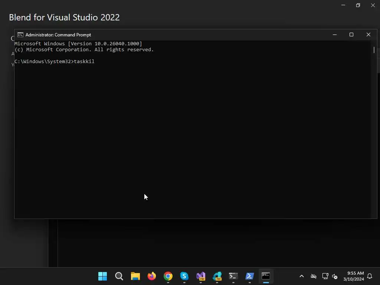Switch to Visual Studio Preview in the taskbar
The width and height of the screenshot is (380, 285).
(201, 276)
